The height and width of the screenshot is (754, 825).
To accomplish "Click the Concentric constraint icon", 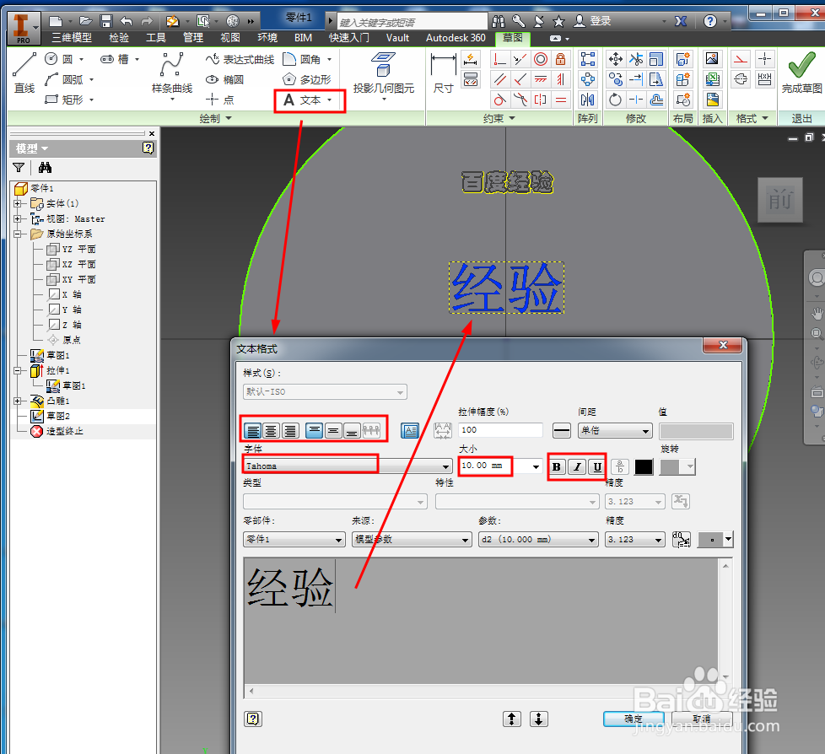I will click(541, 59).
